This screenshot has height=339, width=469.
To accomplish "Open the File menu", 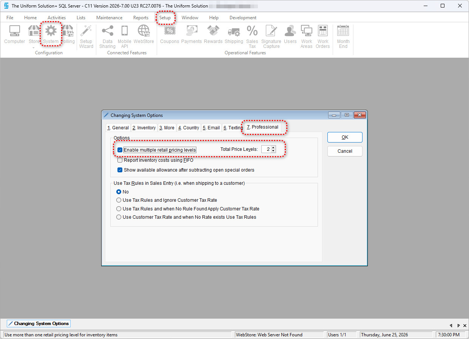I will point(10,18).
